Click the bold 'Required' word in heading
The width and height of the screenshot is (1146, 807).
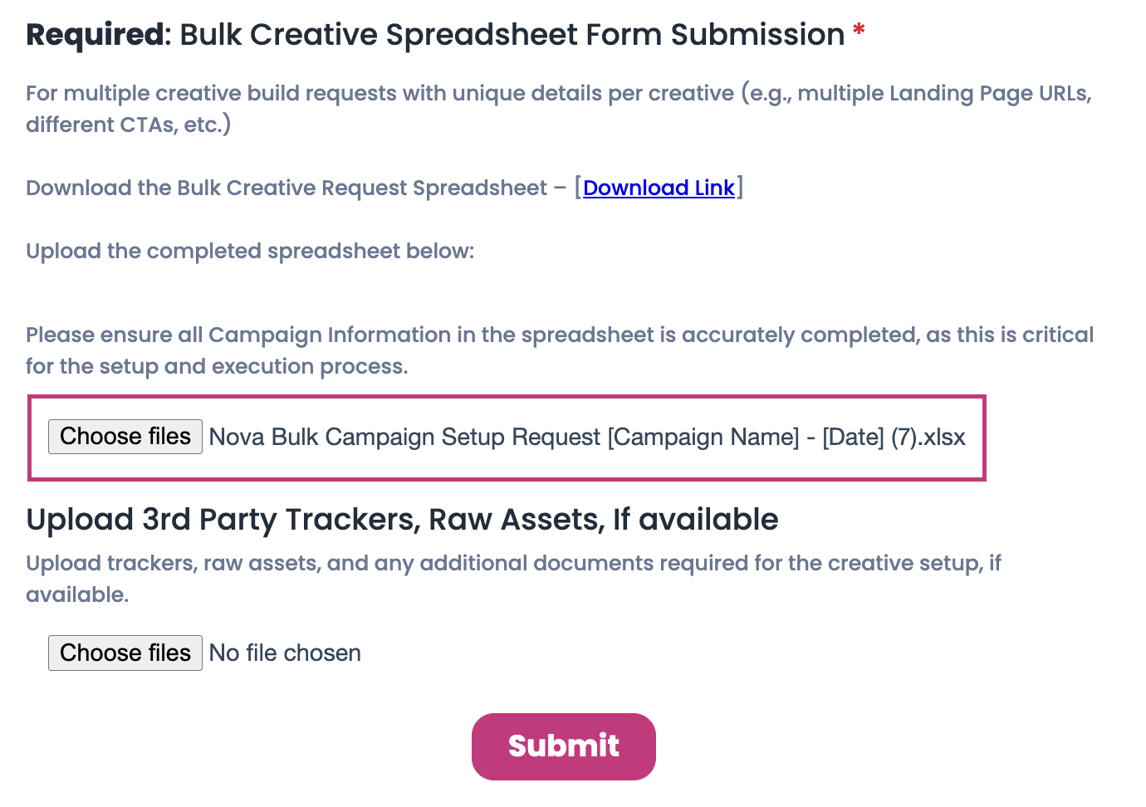pos(95,35)
